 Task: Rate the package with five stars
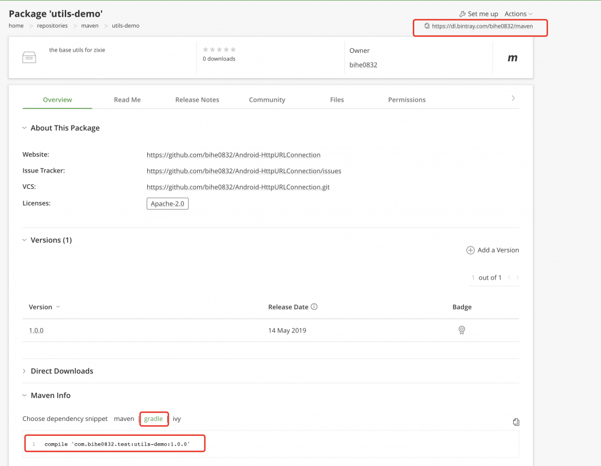[x=233, y=49]
